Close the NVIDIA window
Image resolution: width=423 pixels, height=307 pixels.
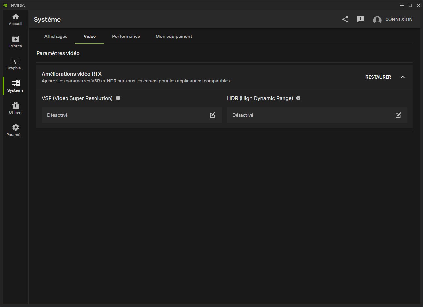click(419, 5)
